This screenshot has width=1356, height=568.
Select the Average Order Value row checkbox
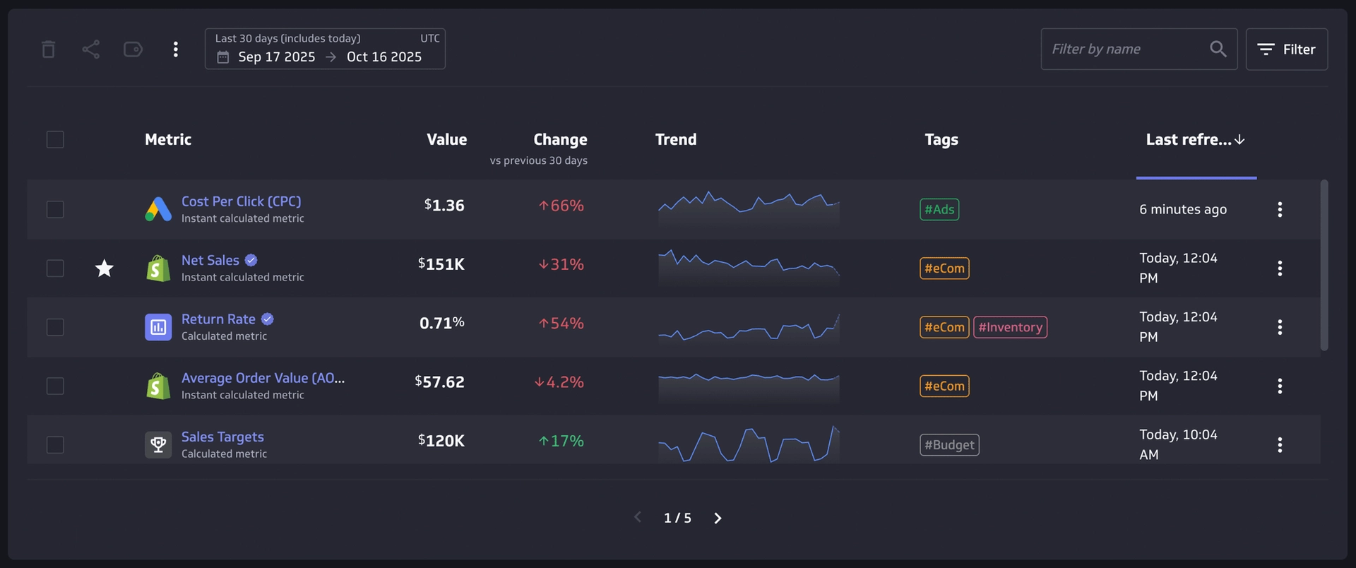[55, 386]
